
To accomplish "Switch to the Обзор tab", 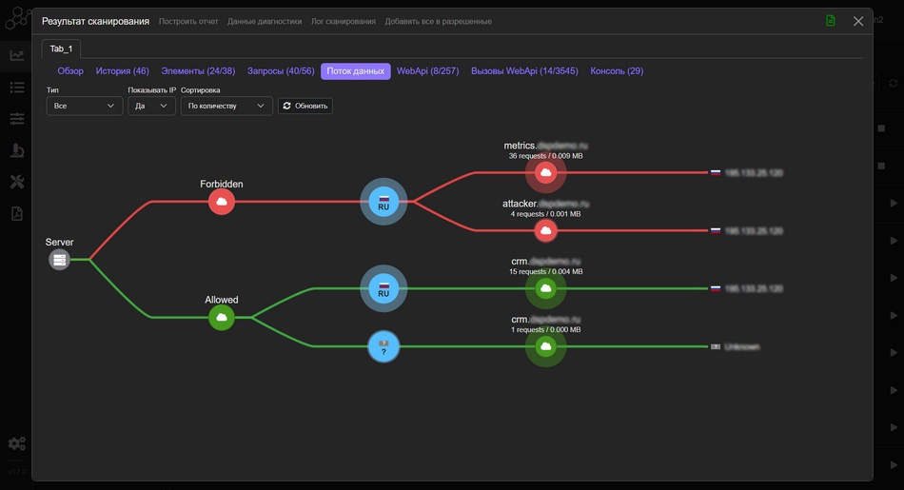I will click(x=70, y=71).
